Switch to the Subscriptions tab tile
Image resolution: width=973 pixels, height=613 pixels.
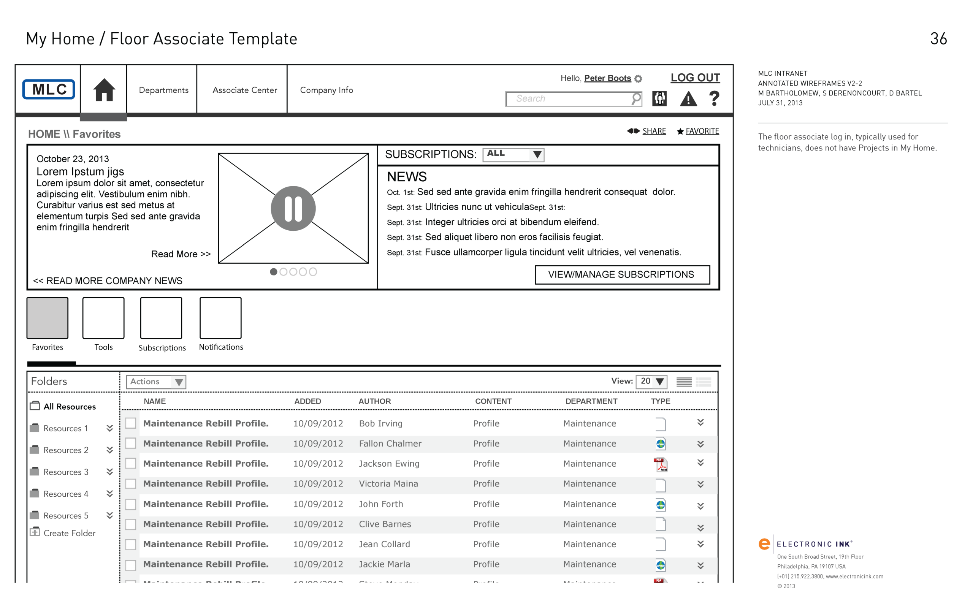[x=161, y=318]
